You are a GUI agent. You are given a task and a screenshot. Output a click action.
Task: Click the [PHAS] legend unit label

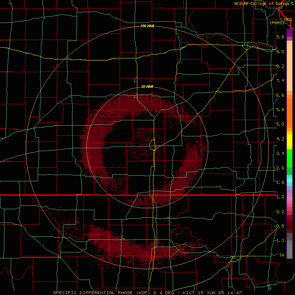point(277,23)
